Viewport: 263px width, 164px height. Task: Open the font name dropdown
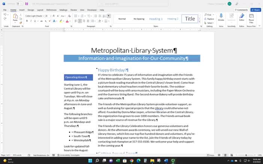43,16
